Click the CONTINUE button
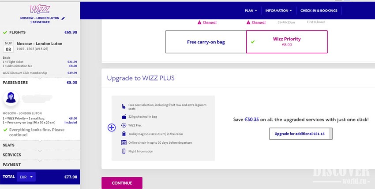 pos(122,183)
